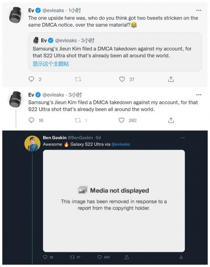
Task: Share Ben Geskin's tweet
Action: (127, 257)
